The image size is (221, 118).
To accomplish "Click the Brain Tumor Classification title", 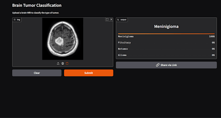I will (x=37, y=5).
